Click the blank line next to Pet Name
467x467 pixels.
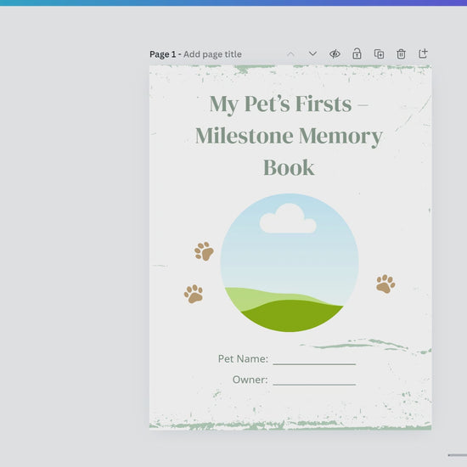(314, 364)
